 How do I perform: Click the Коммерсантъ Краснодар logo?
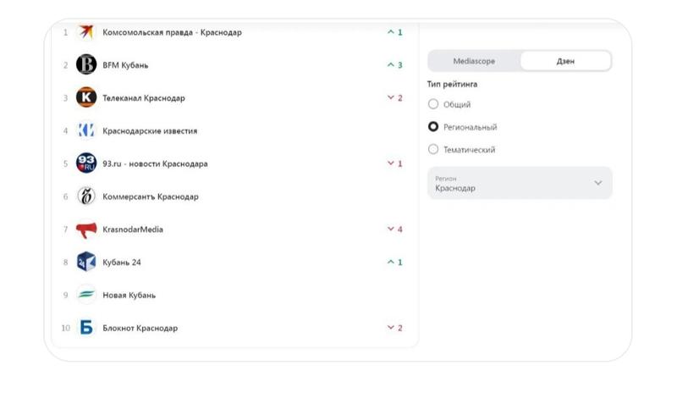click(x=86, y=196)
